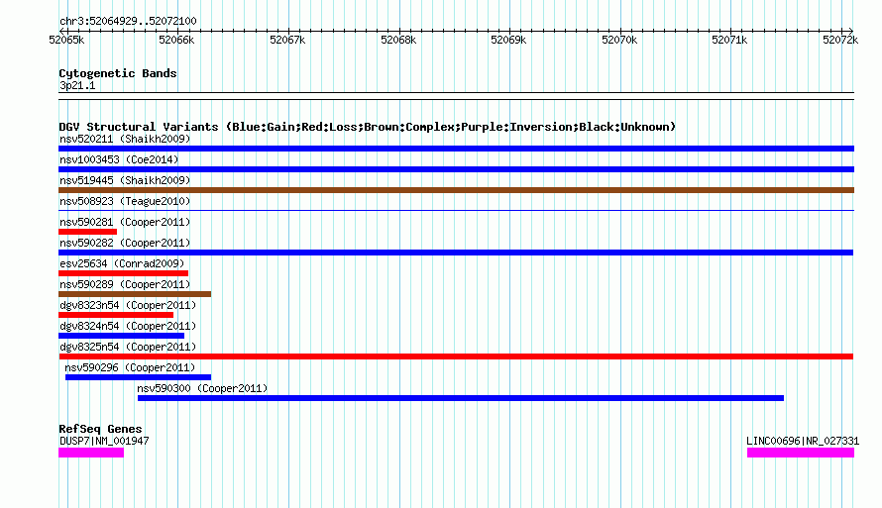The image size is (882, 508).
Task: Click the nsv520211 (Shaikh2009) variant label
Action: coord(125,139)
